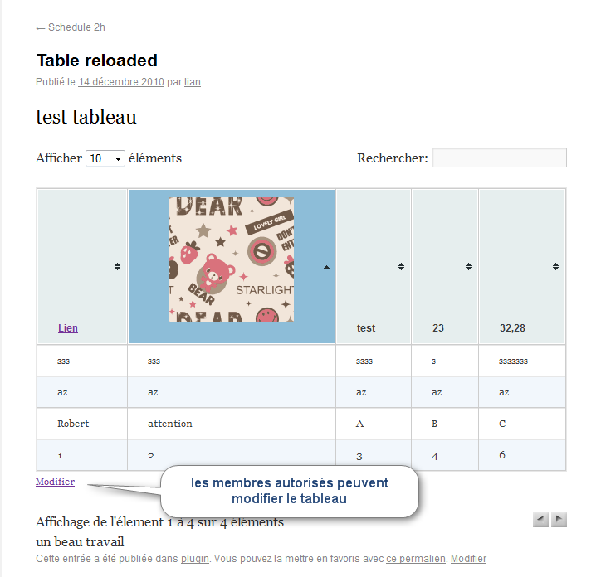
Task: Open author lian's profile link
Action: coord(193,82)
